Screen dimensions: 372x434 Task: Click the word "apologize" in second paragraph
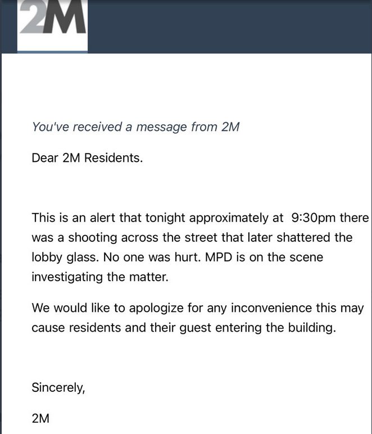156,308
